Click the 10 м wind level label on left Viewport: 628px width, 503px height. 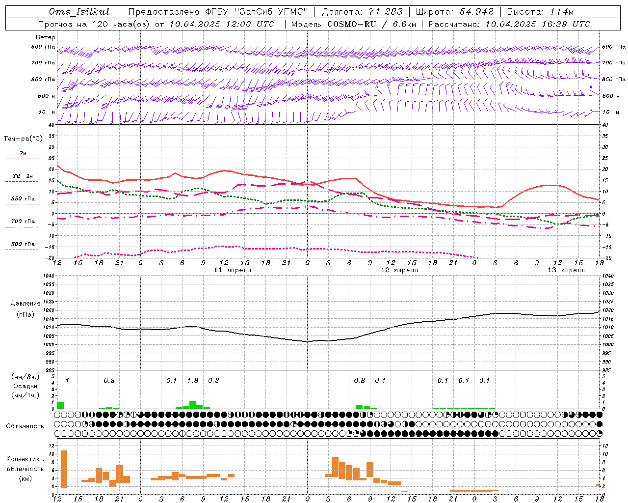(47, 112)
